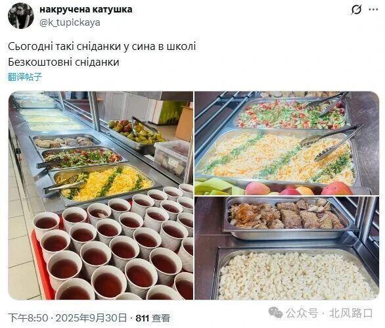The image size is (385, 328).
Task: Open the top-right salad trays photo
Action: [287, 143]
